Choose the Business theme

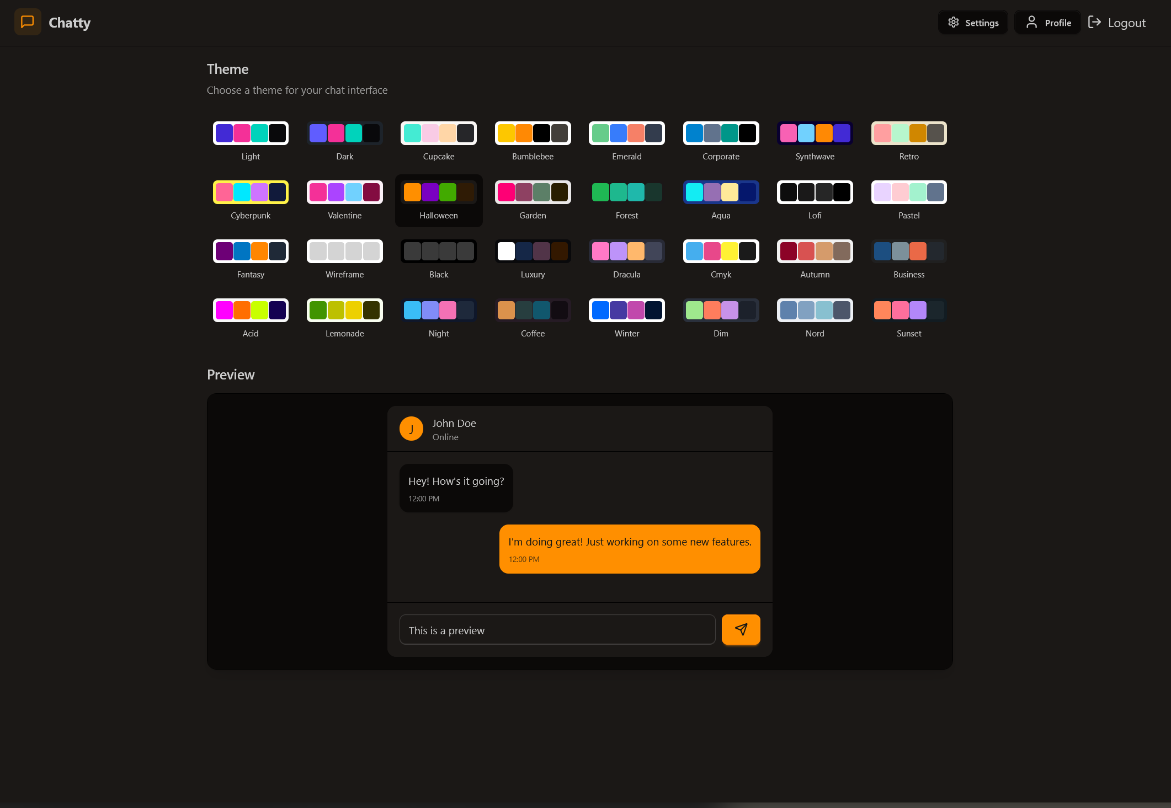coord(909,259)
